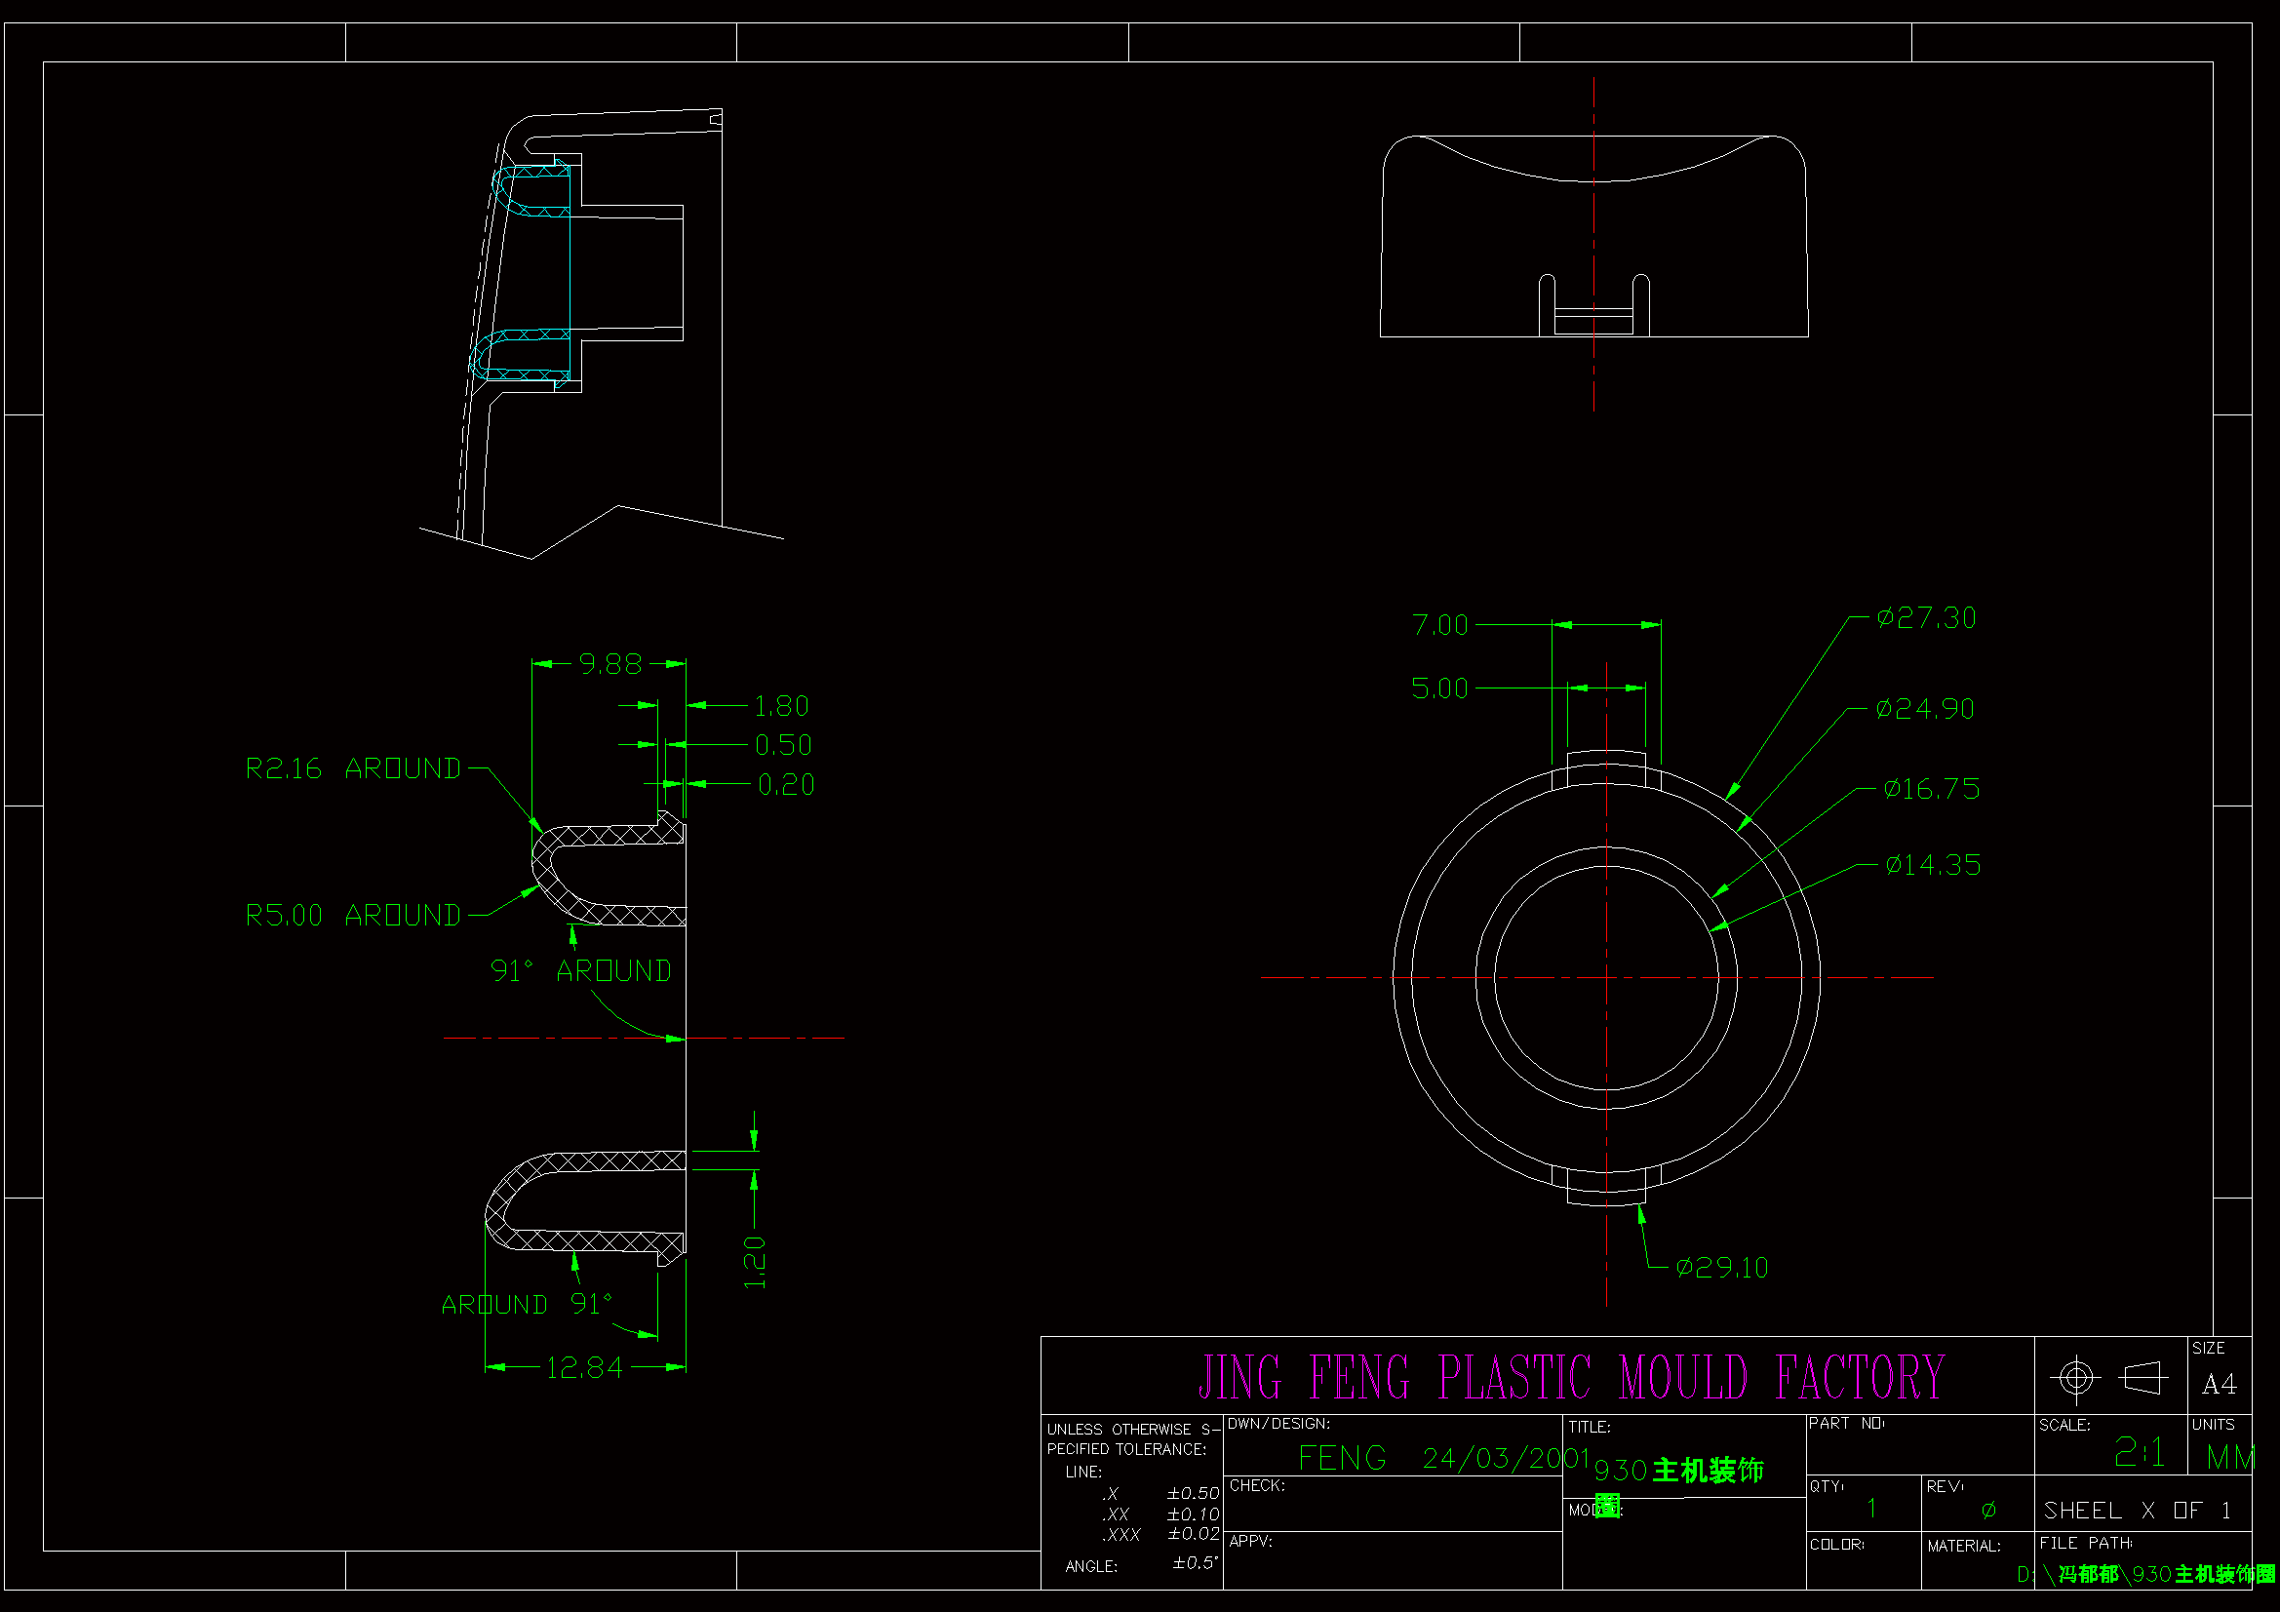Viewport: 2280px width, 1612px height.
Task: Click the 9.88 width dimension
Action: [x=609, y=663]
